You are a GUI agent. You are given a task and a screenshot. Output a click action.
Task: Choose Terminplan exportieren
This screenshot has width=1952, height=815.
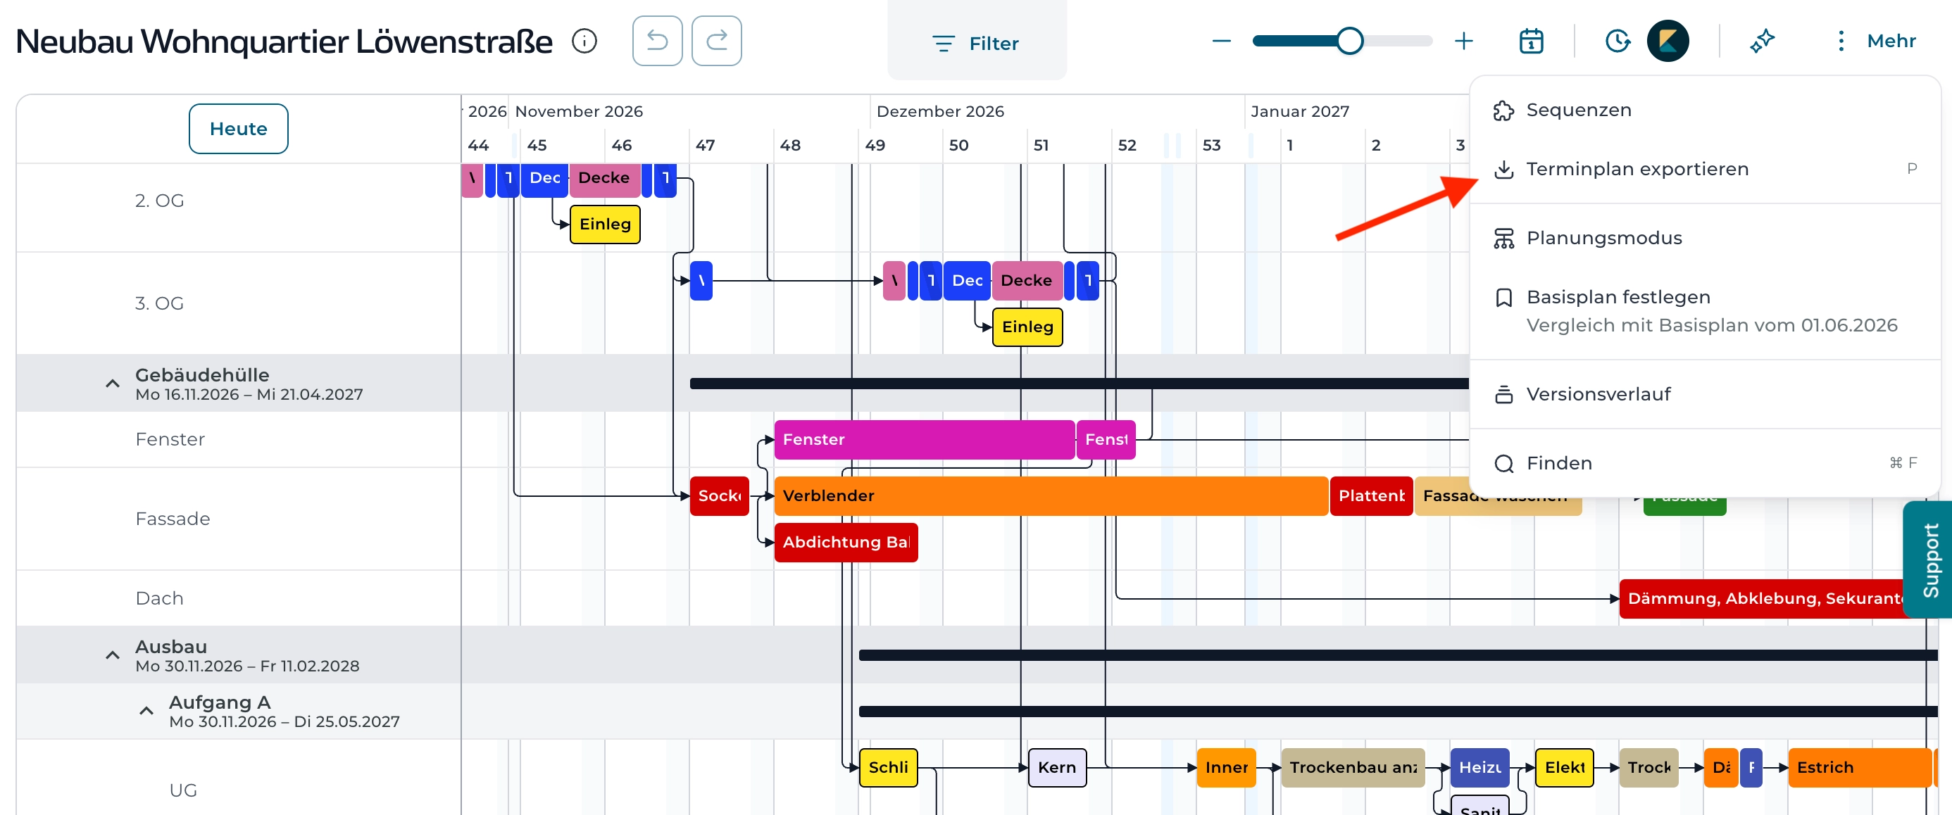(x=1705, y=169)
